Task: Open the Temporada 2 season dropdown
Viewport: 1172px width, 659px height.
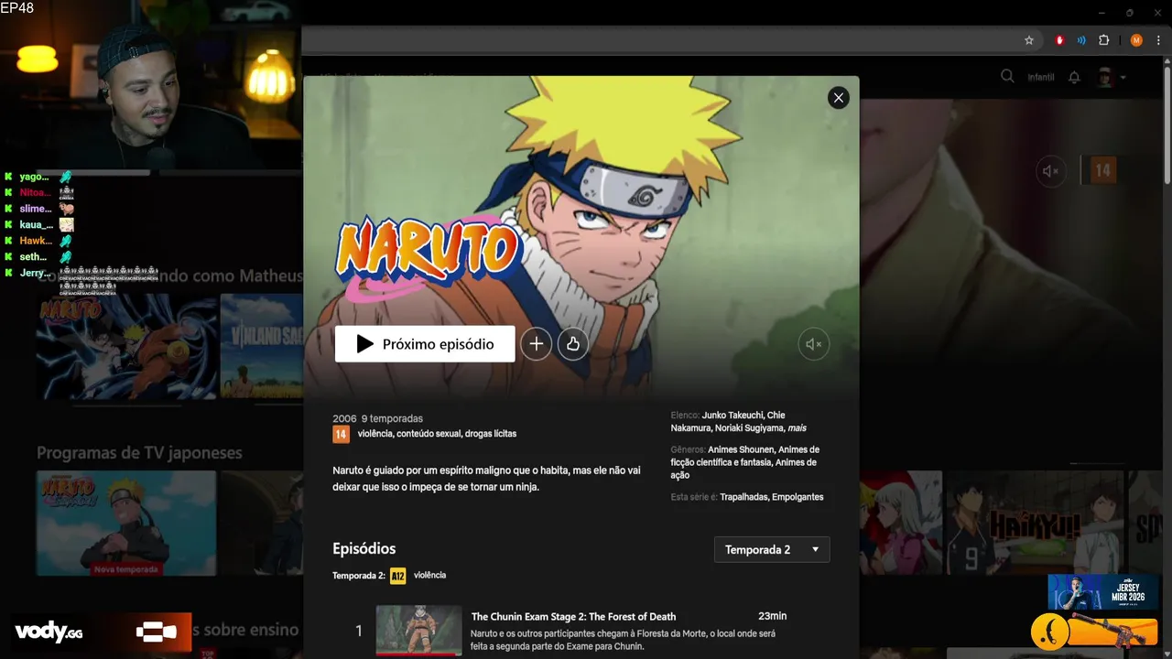Action: click(772, 549)
